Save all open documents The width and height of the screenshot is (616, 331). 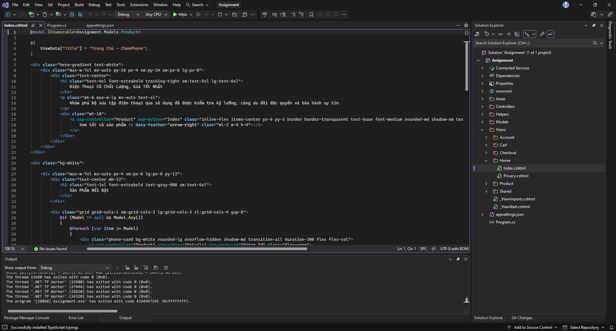80,14
